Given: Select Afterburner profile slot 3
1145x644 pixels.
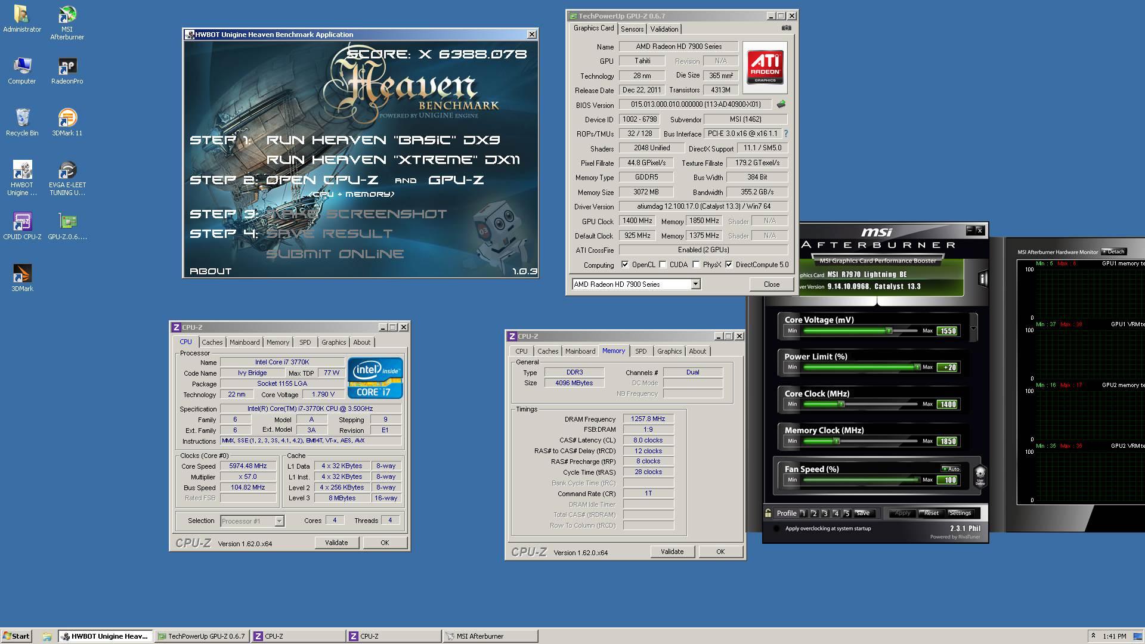Looking at the screenshot, I should tap(825, 513).
